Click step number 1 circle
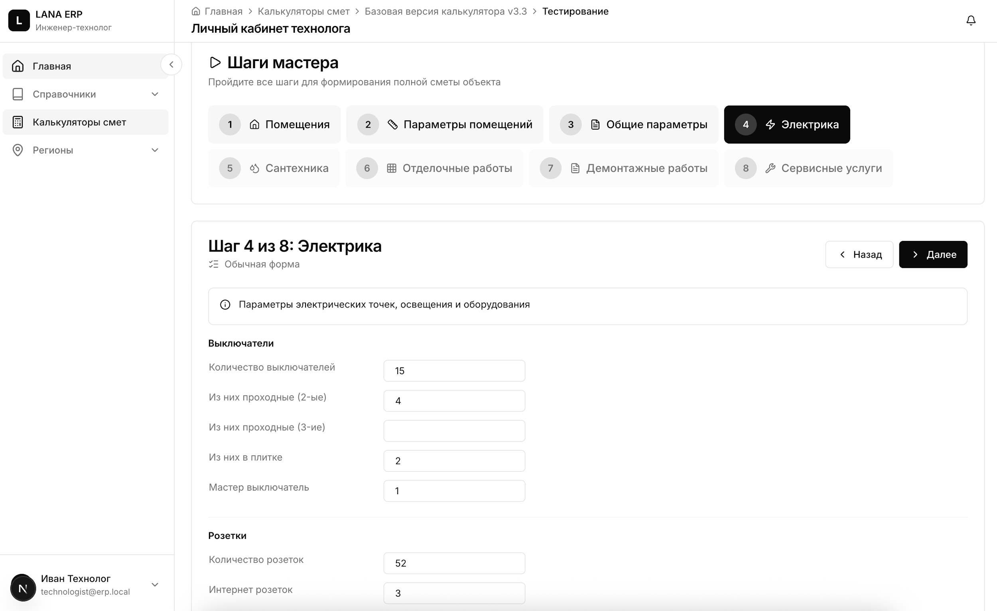This screenshot has height=611, width=997. pos(230,124)
